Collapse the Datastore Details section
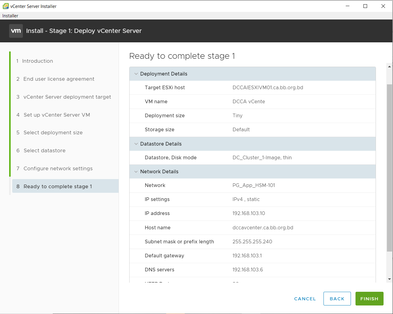Screen dimensions: 393x314 pos(136,144)
